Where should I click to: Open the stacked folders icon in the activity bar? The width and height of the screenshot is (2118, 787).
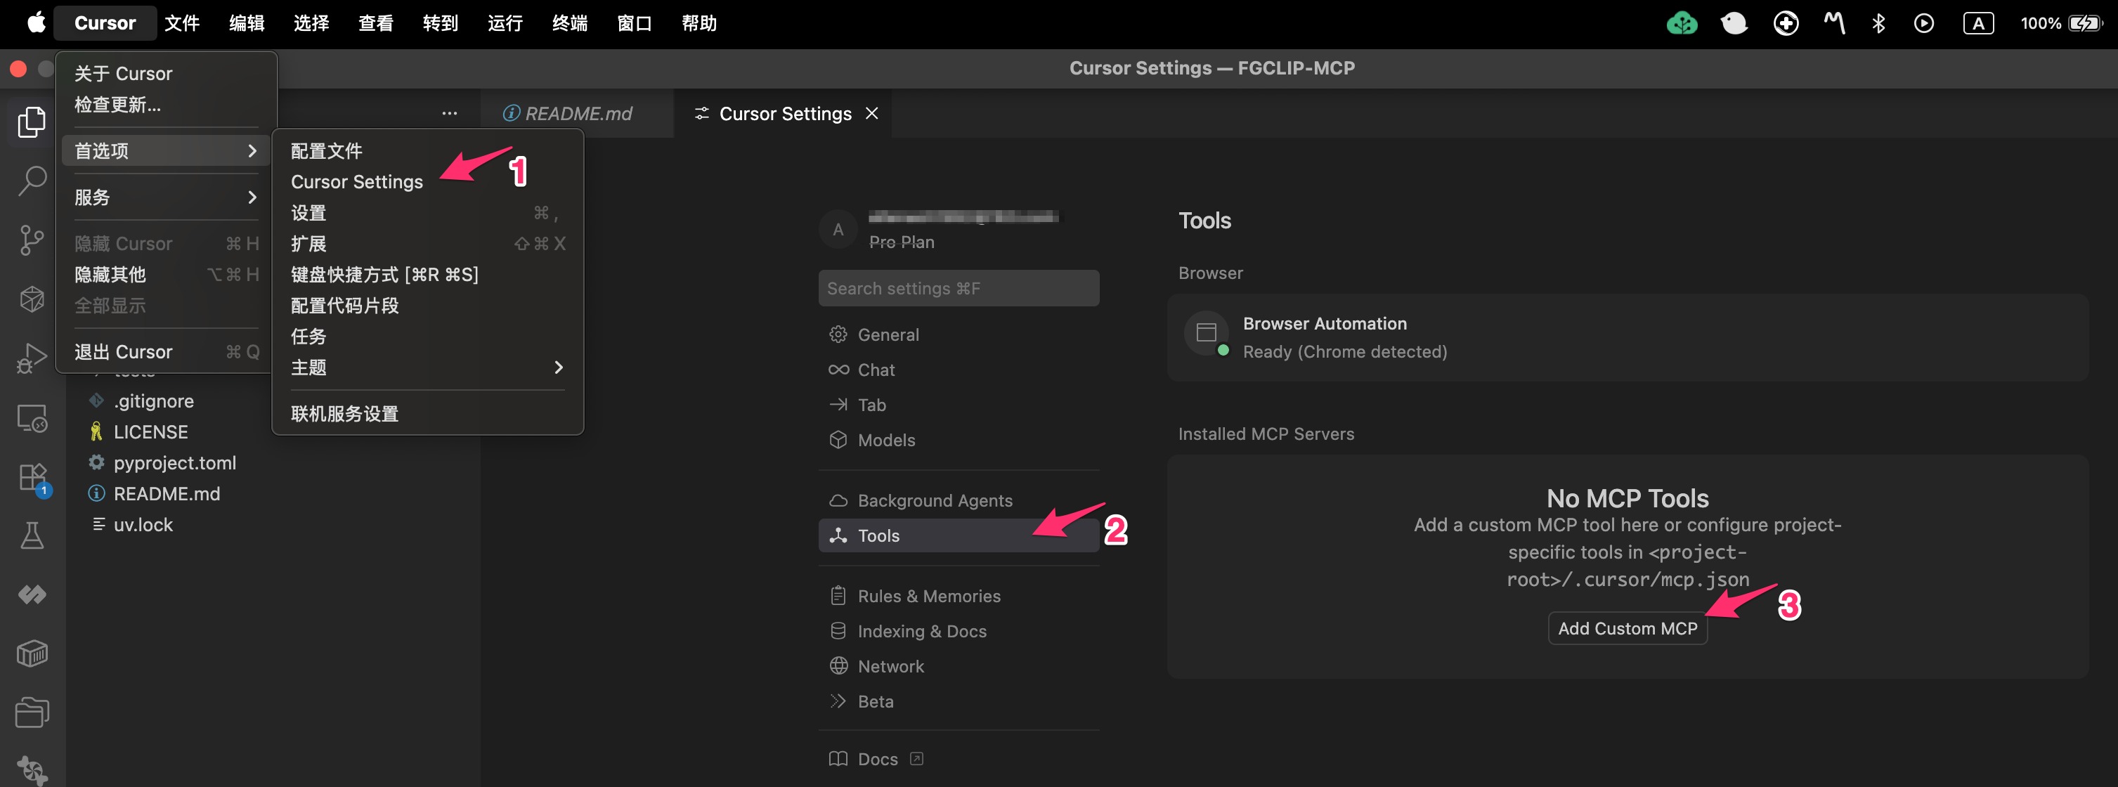click(32, 713)
